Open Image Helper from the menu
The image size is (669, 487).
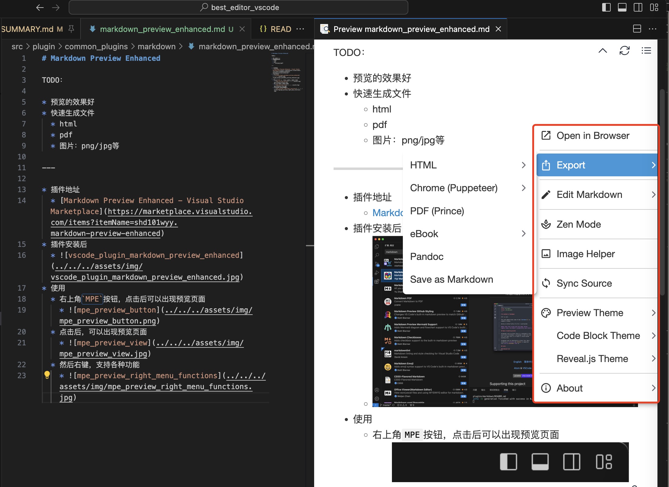[x=598, y=254]
